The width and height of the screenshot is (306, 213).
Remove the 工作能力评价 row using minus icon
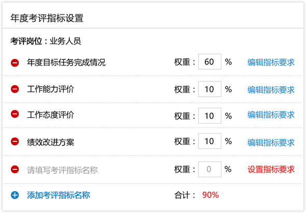[x=15, y=89]
